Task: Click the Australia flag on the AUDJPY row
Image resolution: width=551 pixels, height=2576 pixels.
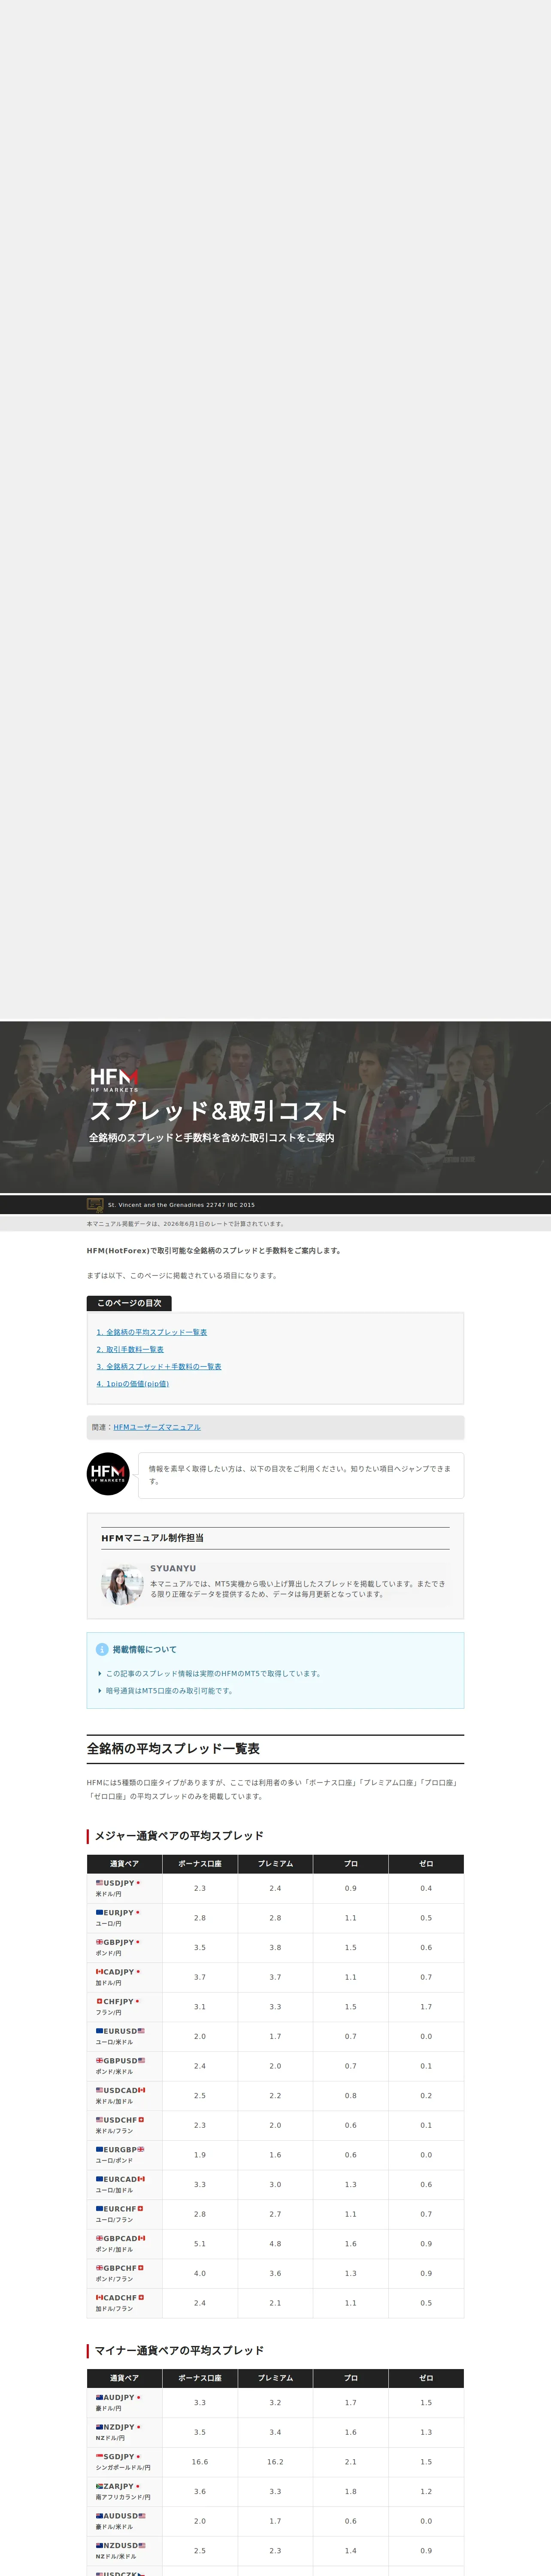Action: [100, 2397]
